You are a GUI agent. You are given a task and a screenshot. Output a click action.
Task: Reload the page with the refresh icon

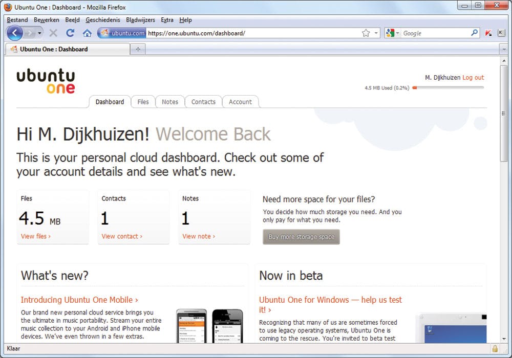coord(70,33)
